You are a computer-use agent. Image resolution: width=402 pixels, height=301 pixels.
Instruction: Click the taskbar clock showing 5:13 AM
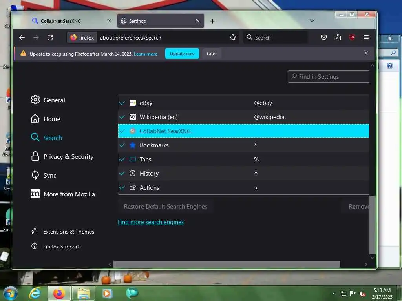coord(382,294)
